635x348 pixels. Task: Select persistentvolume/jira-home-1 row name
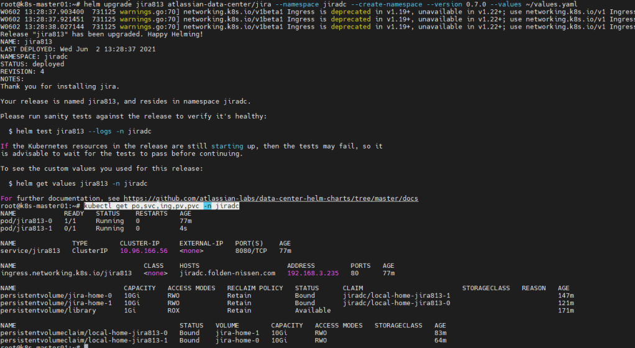coord(57,303)
